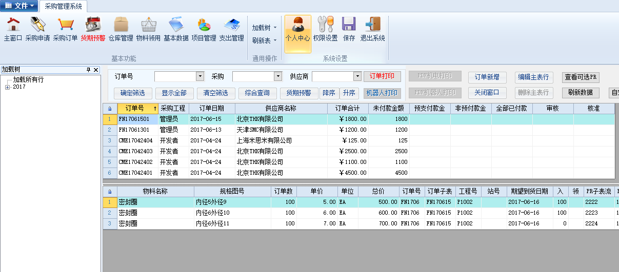Click the 供应商名称 column header
This screenshot has width=619, height=272.
tap(281, 109)
